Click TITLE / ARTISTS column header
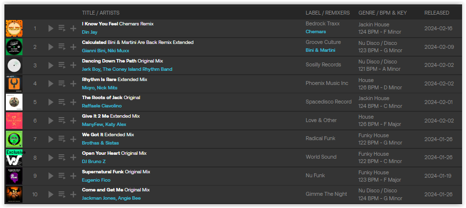Viewport: 466px width, 208px height. pos(101,13)
